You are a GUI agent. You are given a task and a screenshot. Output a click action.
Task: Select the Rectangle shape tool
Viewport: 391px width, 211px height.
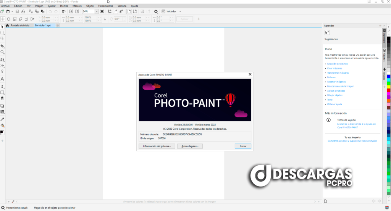pos(2,92)
